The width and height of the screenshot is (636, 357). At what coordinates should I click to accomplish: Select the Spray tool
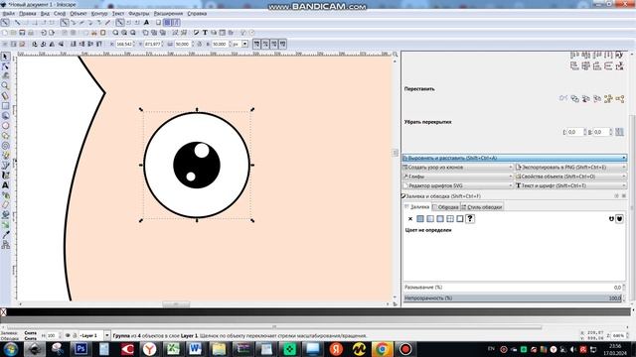click(5, 195)
